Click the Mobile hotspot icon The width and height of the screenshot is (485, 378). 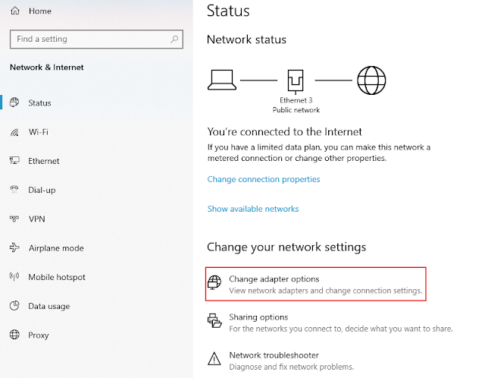click(14, 277)
